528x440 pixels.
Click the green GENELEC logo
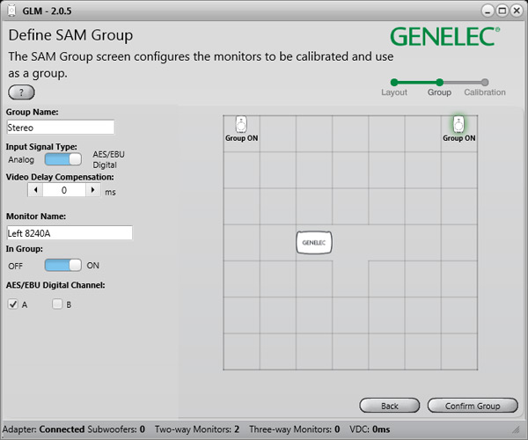click(445, 36)
